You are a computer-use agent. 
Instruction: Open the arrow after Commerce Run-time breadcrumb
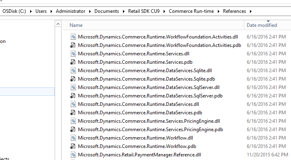point(218,12)
